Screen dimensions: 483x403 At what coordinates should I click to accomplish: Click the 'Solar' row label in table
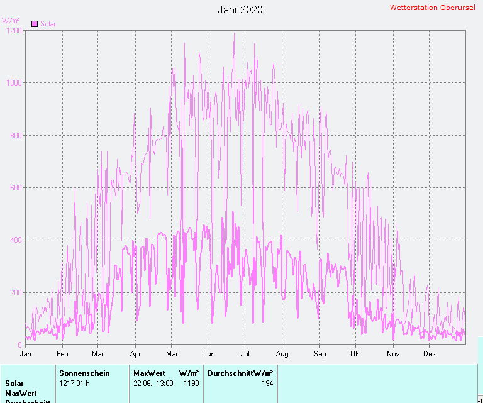click(x=14, y=384)
